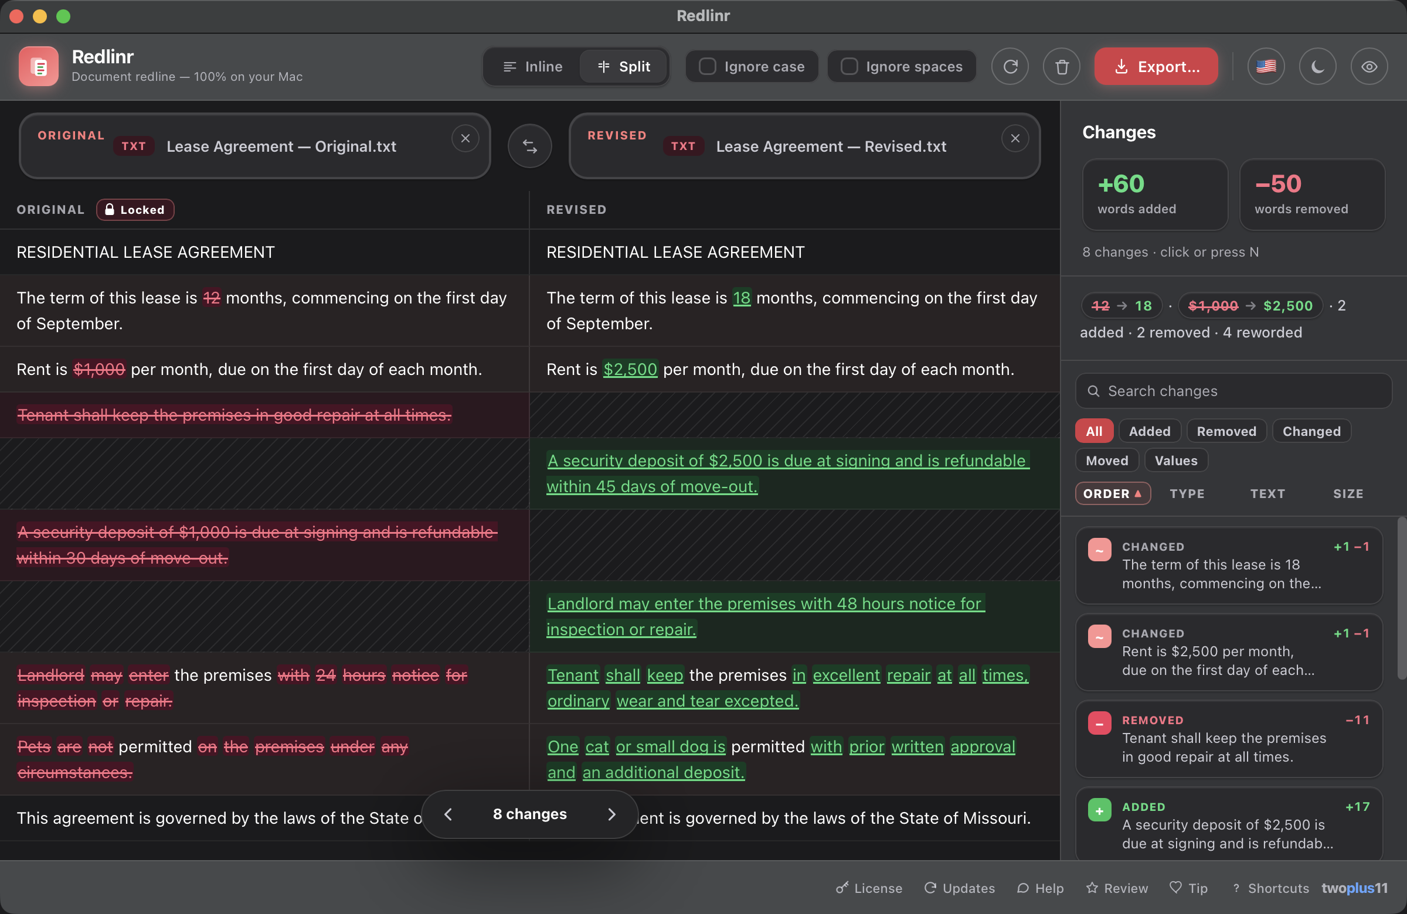Click the refresh comparison icon

[1010, 67]
